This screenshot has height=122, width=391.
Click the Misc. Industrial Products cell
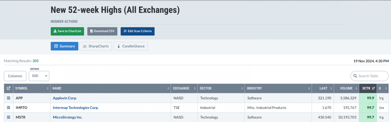(278, 108)
